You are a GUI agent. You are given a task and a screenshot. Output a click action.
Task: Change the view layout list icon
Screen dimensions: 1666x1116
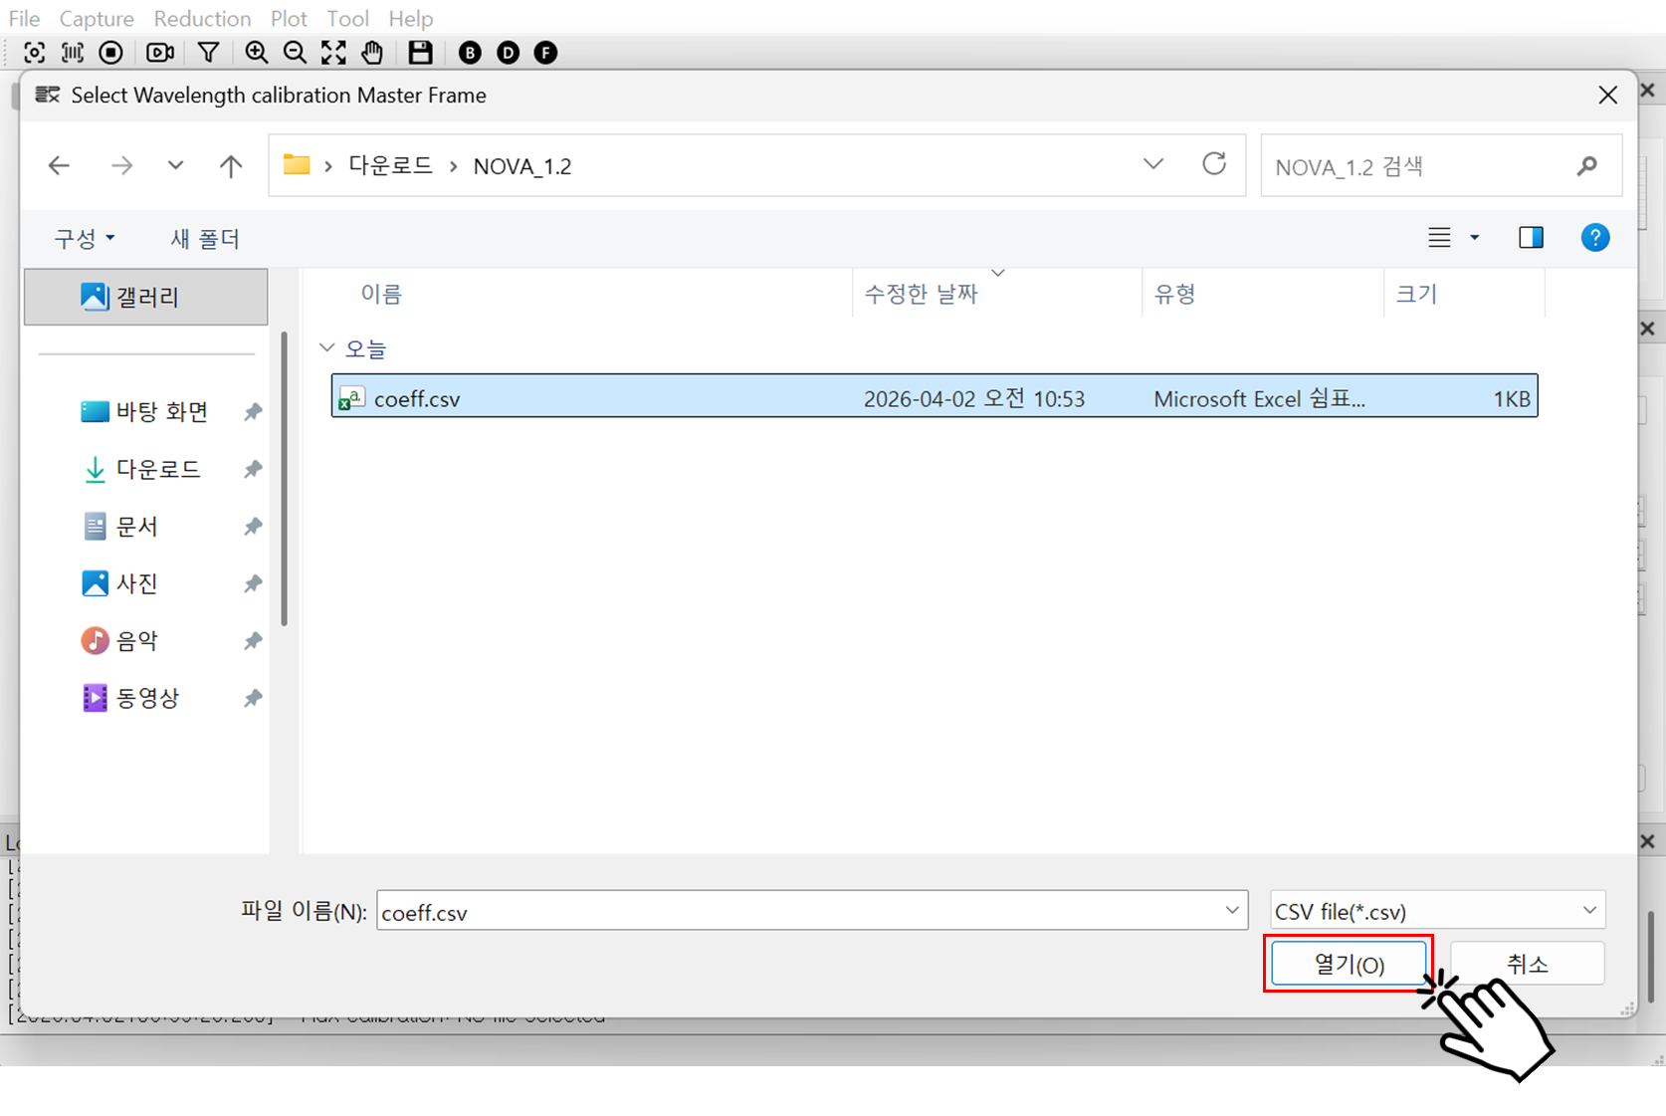coord(1439,238)
